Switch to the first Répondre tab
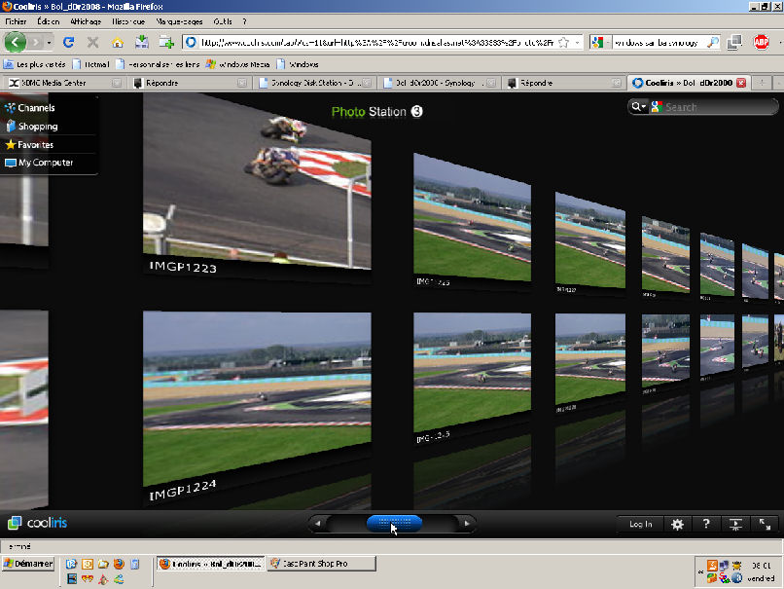 pos(190,83)
